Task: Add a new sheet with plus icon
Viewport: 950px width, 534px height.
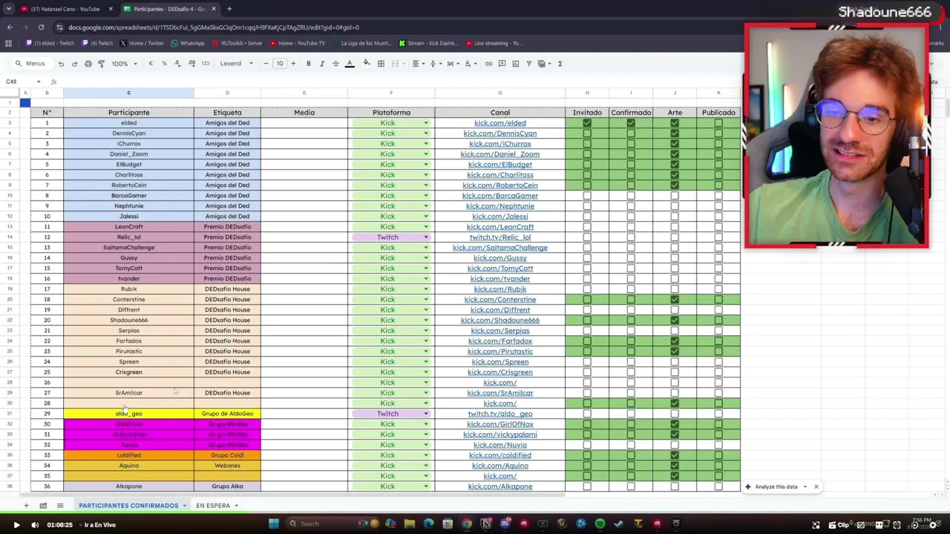Action: click(x=26, y=506)
